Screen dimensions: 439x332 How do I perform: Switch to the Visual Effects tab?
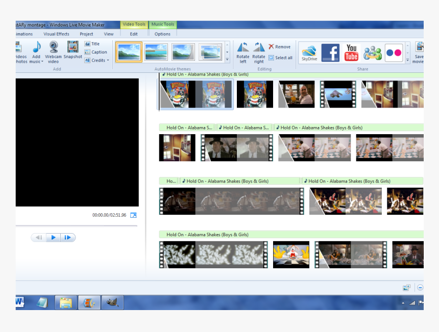[x=56, y=34]
